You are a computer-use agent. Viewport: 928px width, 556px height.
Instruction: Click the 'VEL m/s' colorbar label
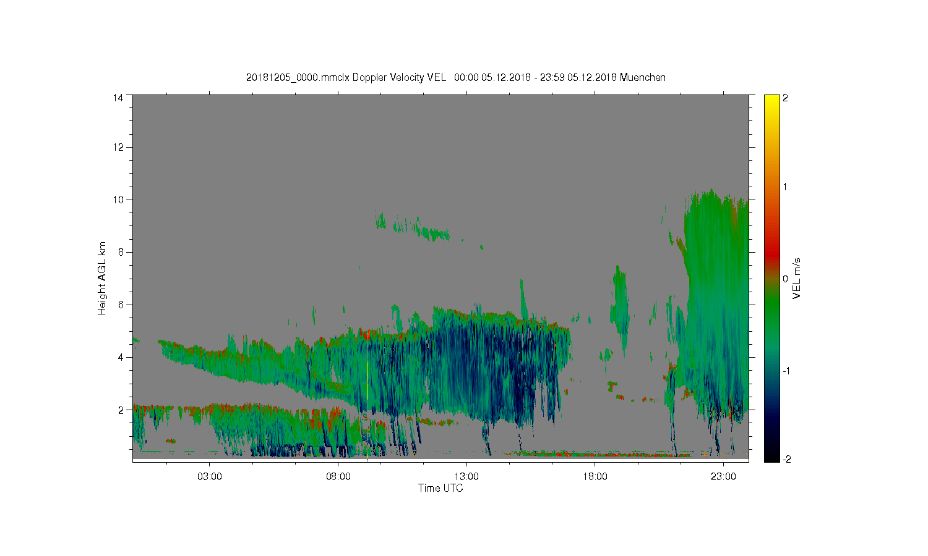[x=797, y=279]
